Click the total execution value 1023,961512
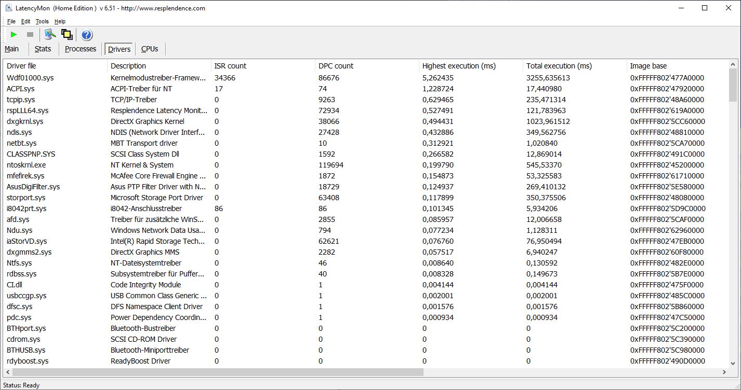The height and width of the screenshot is (390, 741). [548, 121]
